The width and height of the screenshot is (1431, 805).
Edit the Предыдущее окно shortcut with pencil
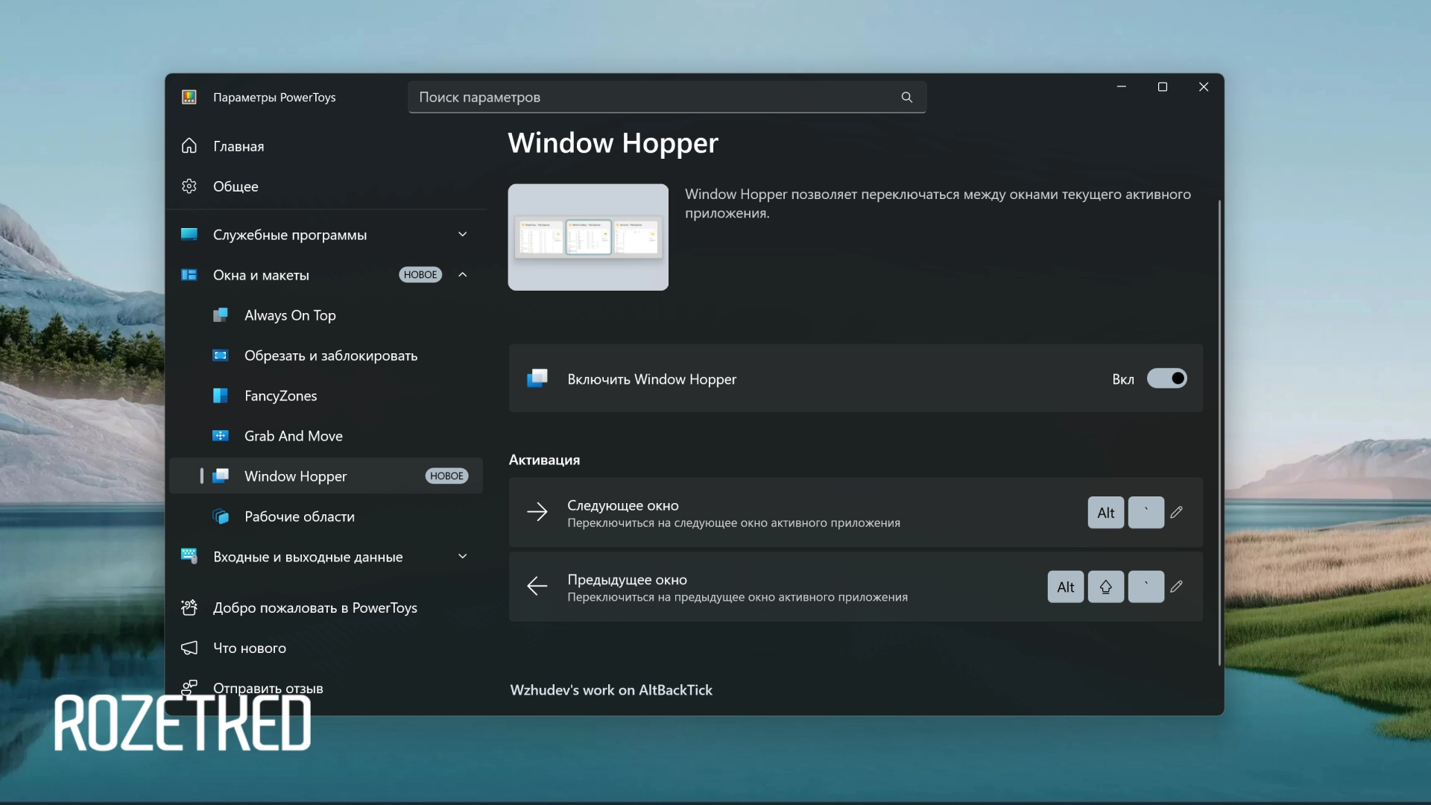(1177, 587)
